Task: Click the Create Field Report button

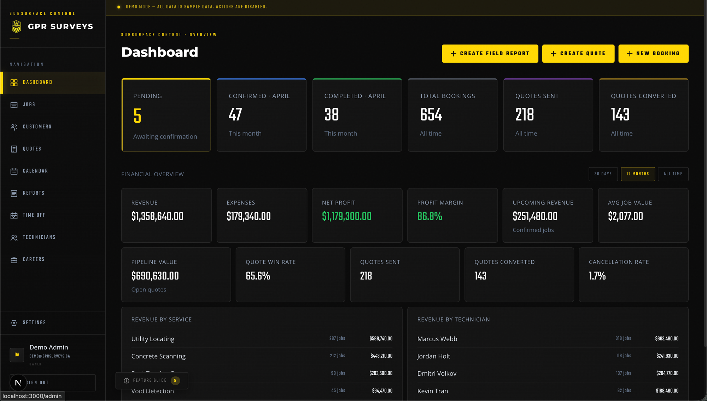Action: (490, 54)
